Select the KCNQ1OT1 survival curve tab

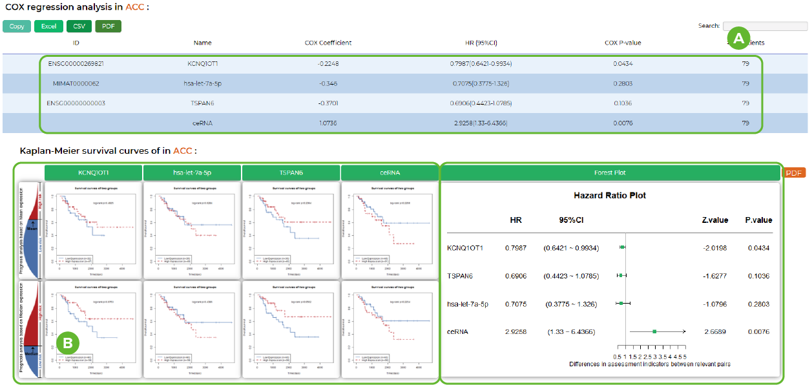coord(93,173)
